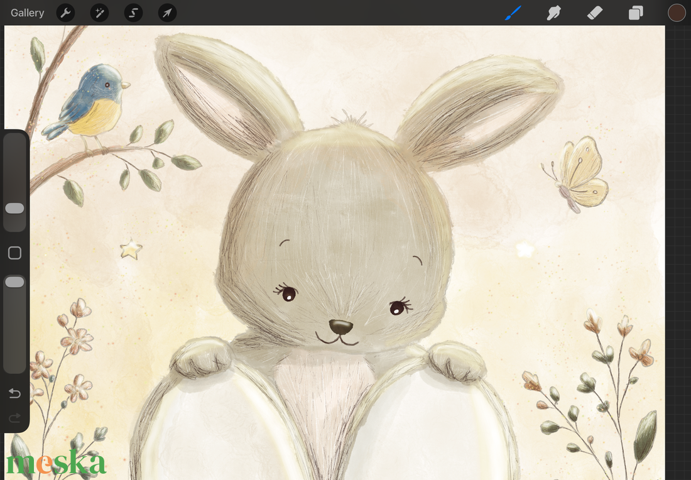
Task: Open the active color swatch
Action: click(677, 13)
